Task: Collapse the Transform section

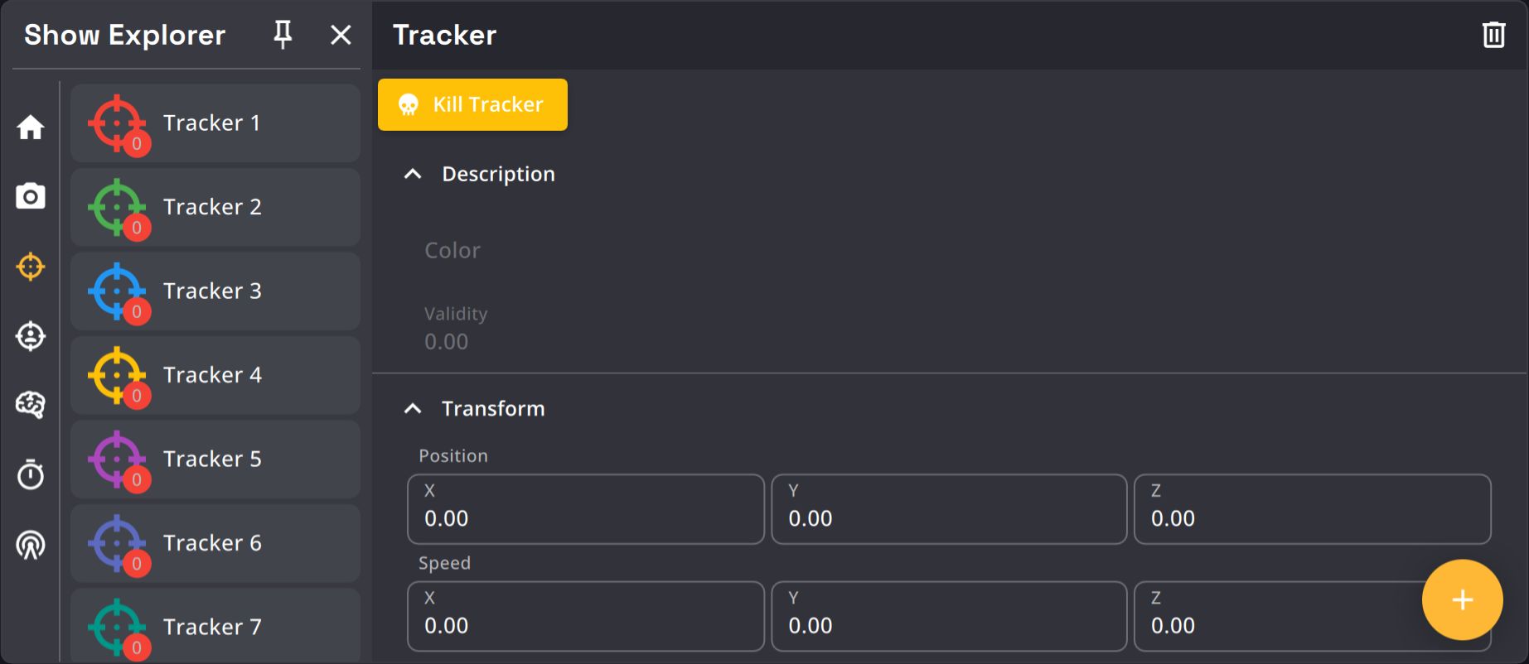Action: pos(413,408)
